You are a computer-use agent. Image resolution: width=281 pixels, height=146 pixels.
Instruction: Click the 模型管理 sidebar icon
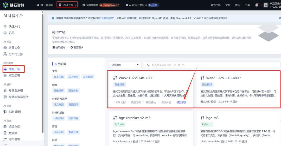click(x=5, y=139)
